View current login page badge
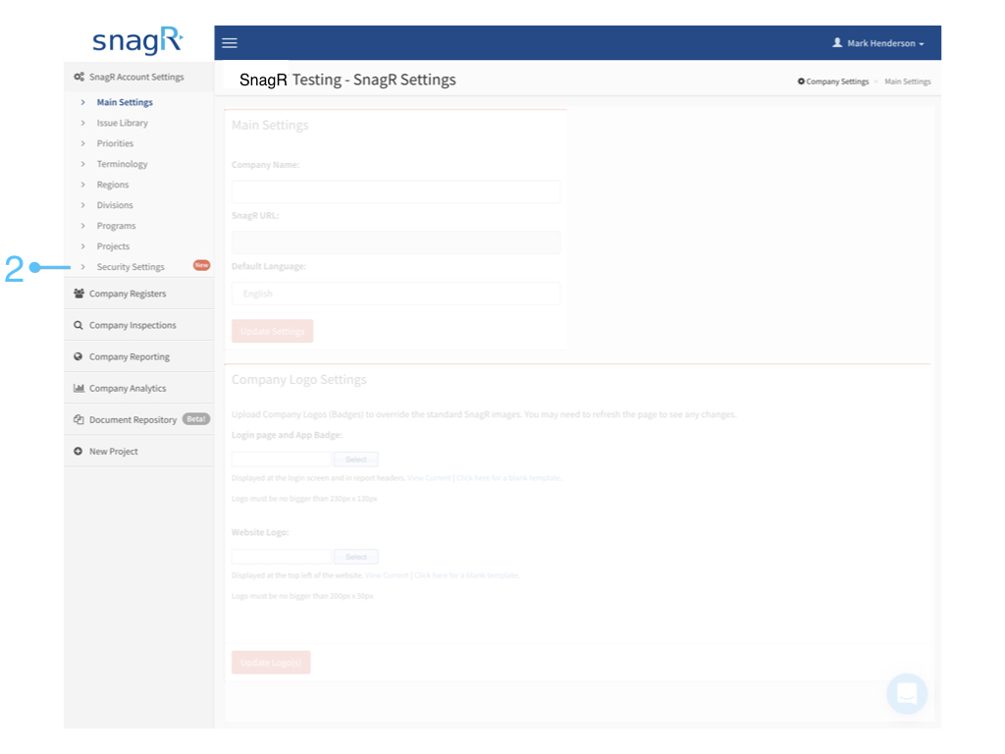This screenshot has height=754, width=1005. (429, 478)
